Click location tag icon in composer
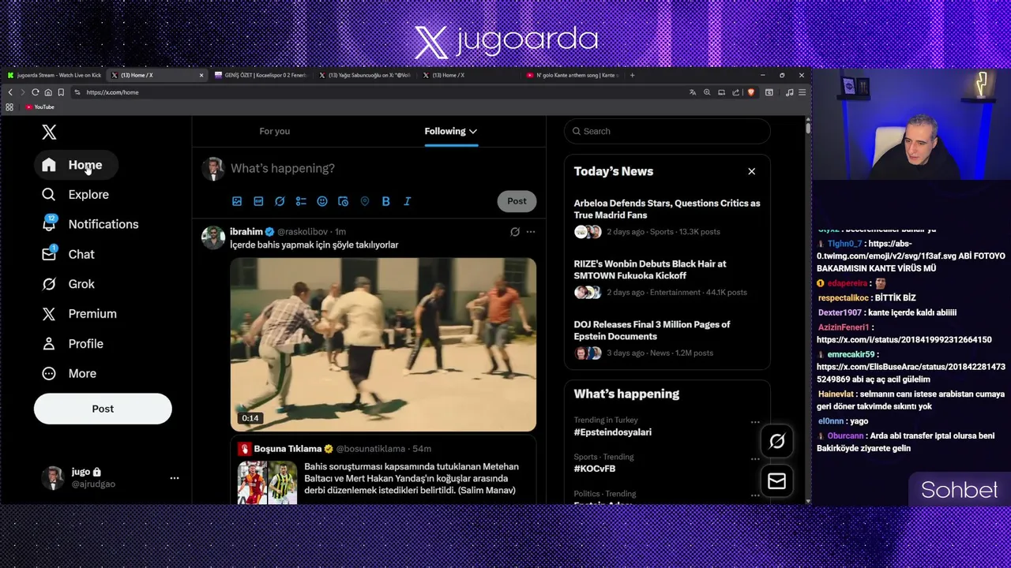The image size is (1011, 568). point(365,201)
